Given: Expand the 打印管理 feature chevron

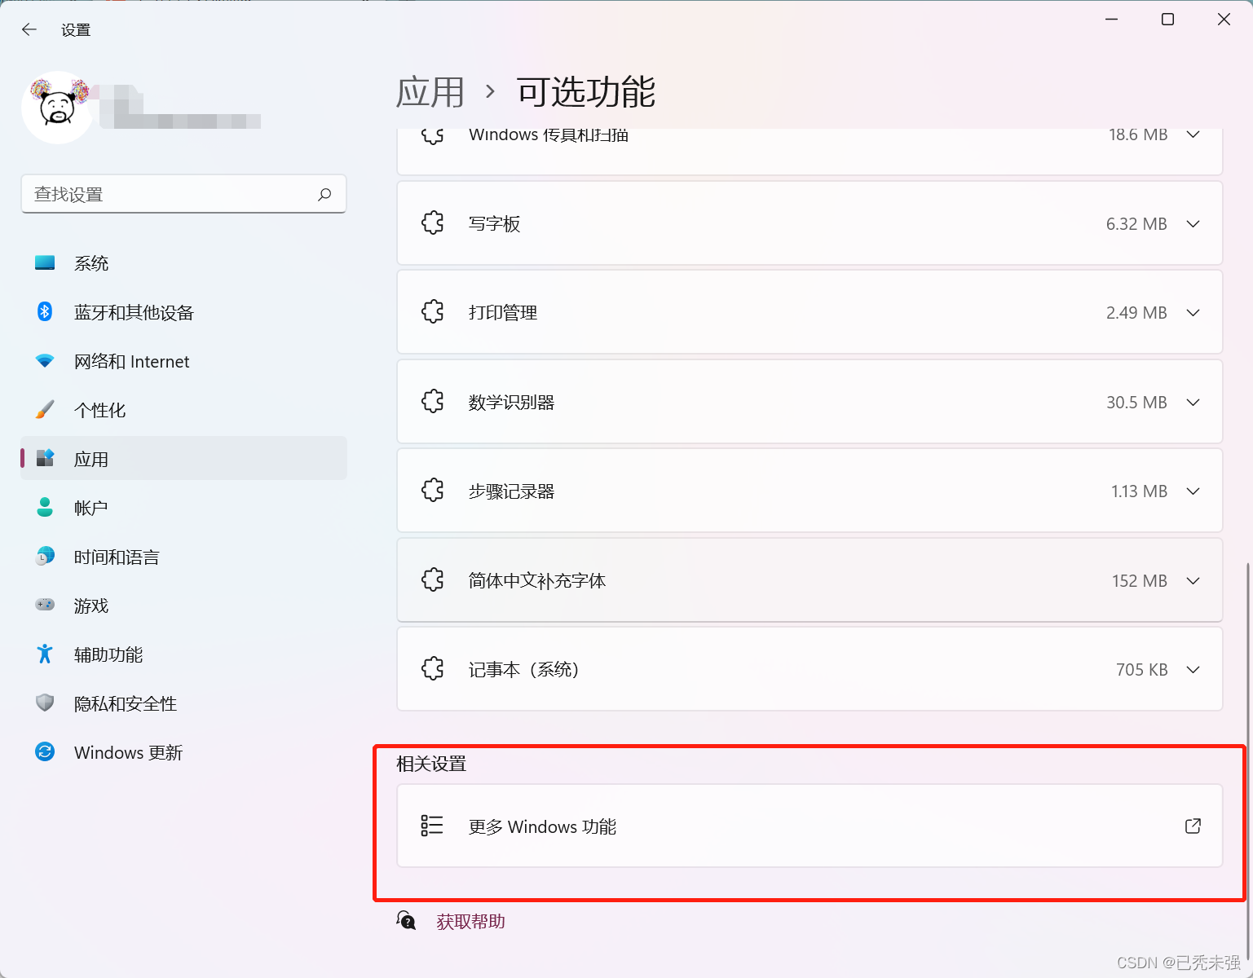Looking at the screenshot, I should pos(1193,313).
